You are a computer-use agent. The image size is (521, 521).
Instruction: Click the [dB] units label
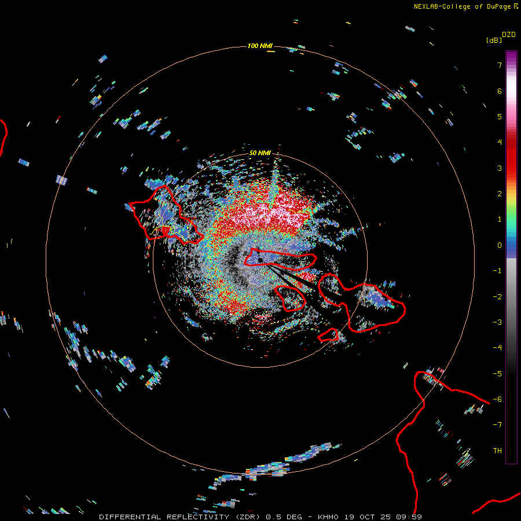pyautogui.click(x=494, y=40)
